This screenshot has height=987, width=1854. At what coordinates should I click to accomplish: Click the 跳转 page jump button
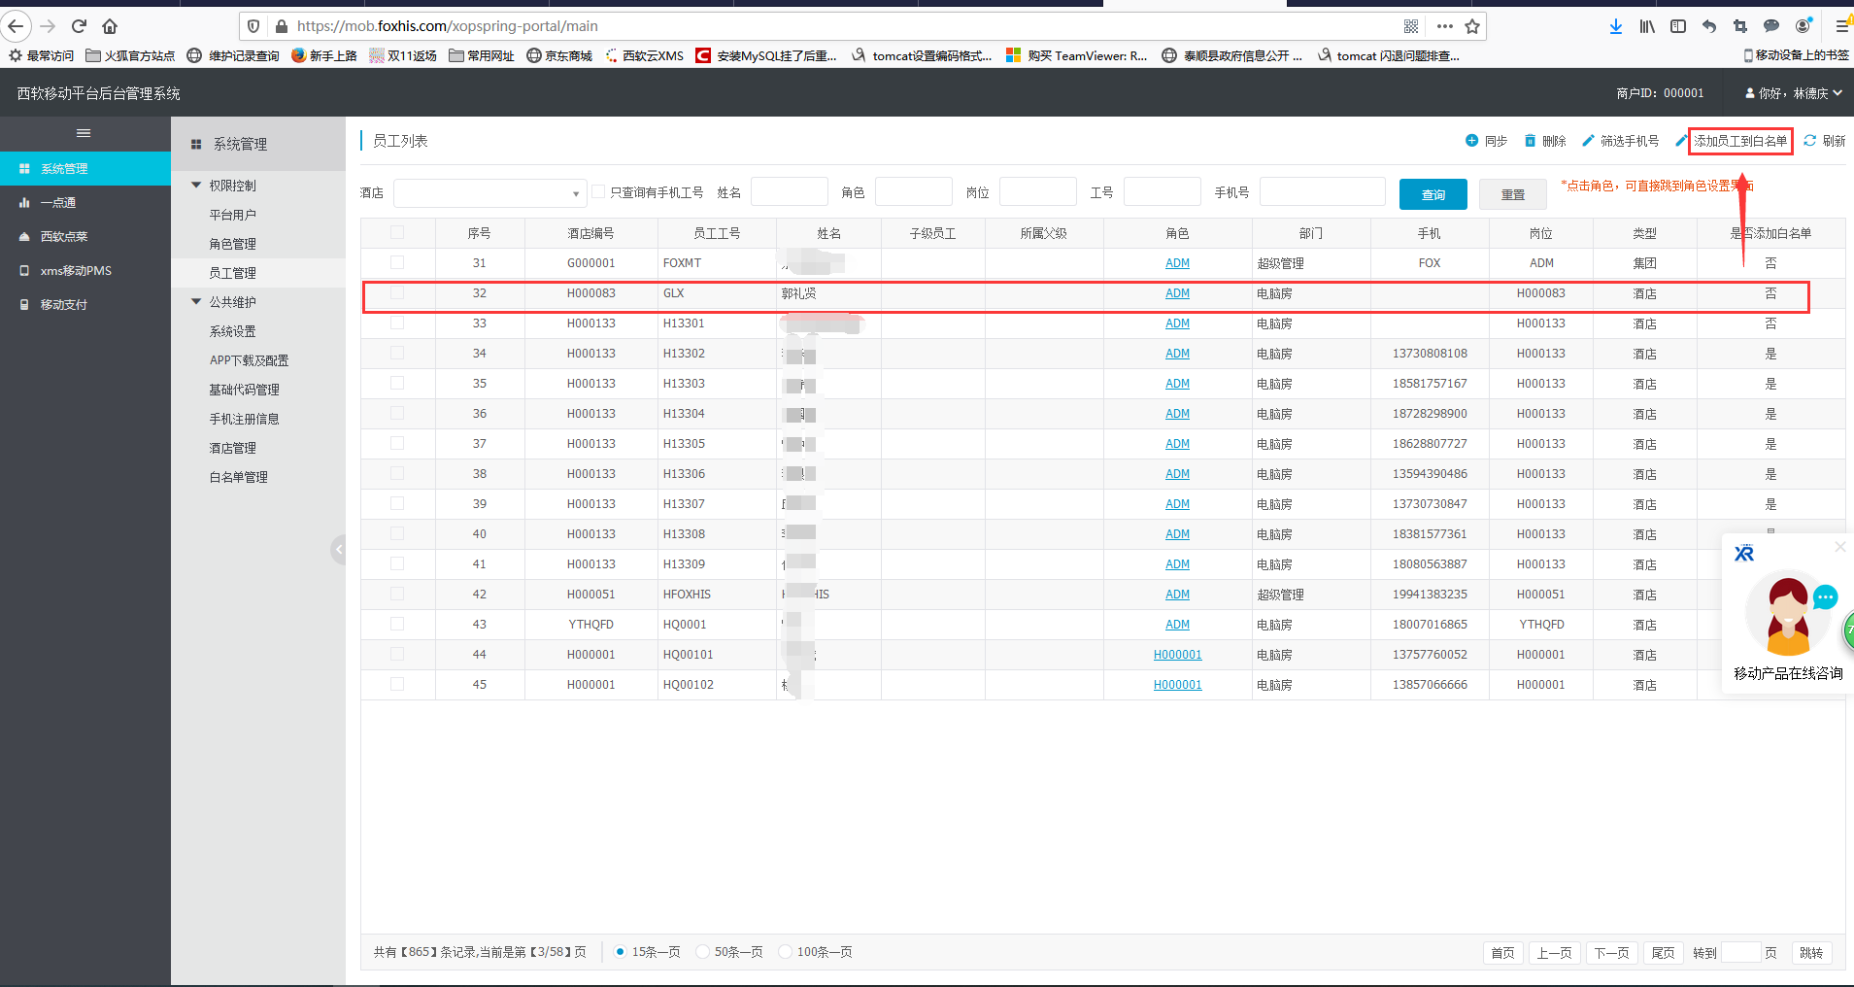(x=1811, y=953)
